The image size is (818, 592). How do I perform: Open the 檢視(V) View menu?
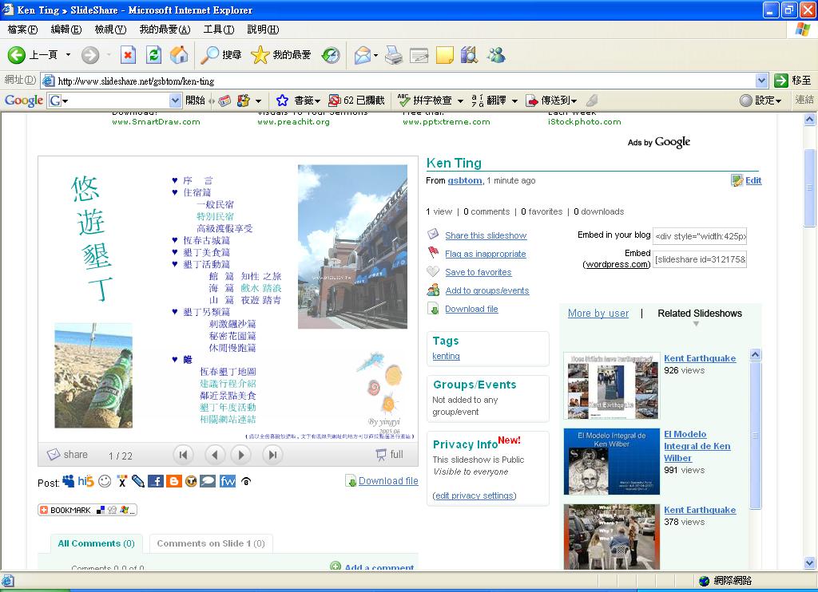tap(110, 30)
